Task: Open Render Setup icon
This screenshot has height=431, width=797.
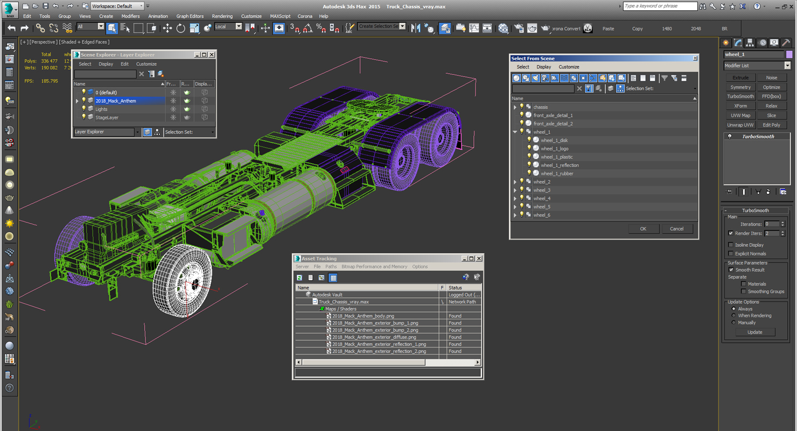Action: coord(519,28)
